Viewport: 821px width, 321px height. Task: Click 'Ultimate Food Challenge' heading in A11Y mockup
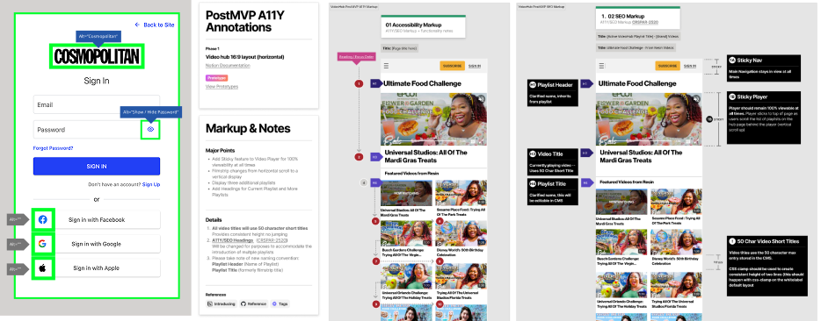(423, 83)
